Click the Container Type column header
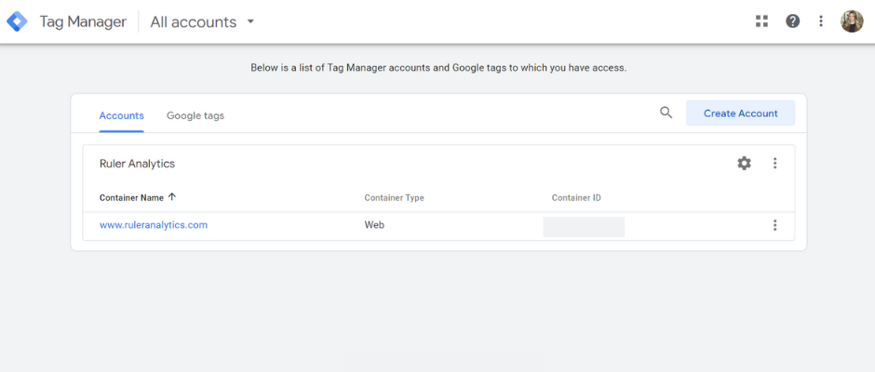The height and width of the screenshot is (372, 875). pyautogui.click(x=394, y=198)
